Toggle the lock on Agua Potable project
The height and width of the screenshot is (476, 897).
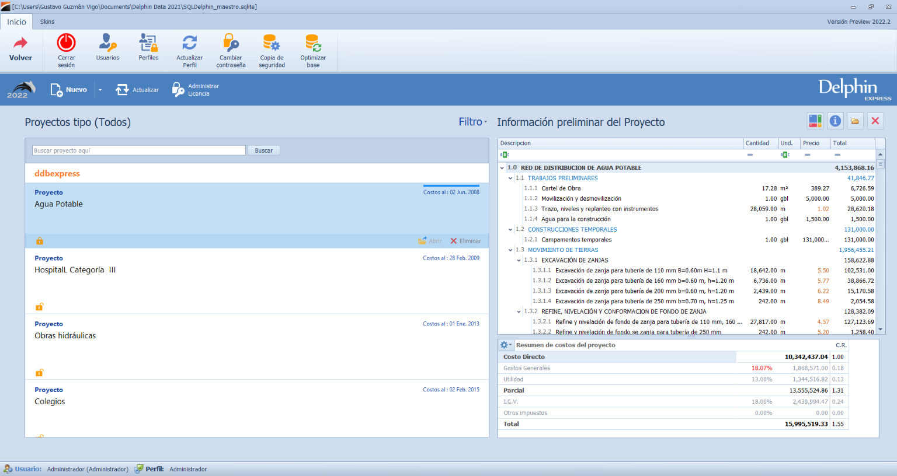[40, 241]
